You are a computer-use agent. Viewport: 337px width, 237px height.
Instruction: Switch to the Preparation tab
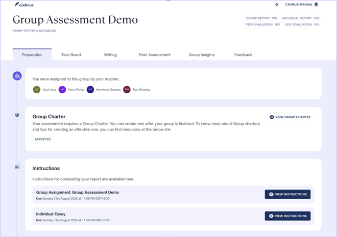coord(32,54)
